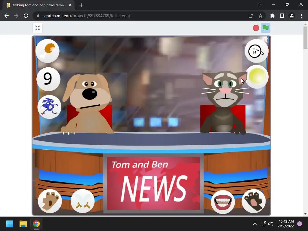
Task: Click the number 9 circle button
Action: (x=48, y=79)
